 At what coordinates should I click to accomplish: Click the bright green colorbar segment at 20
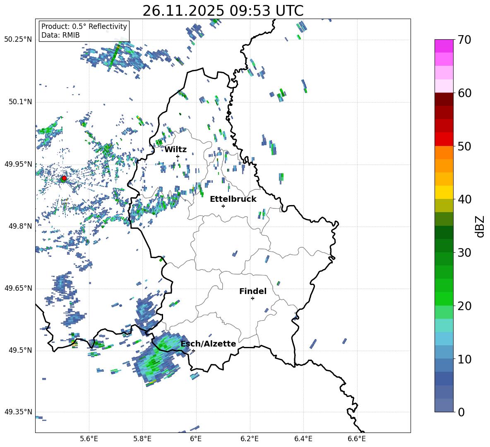[444, 299]
